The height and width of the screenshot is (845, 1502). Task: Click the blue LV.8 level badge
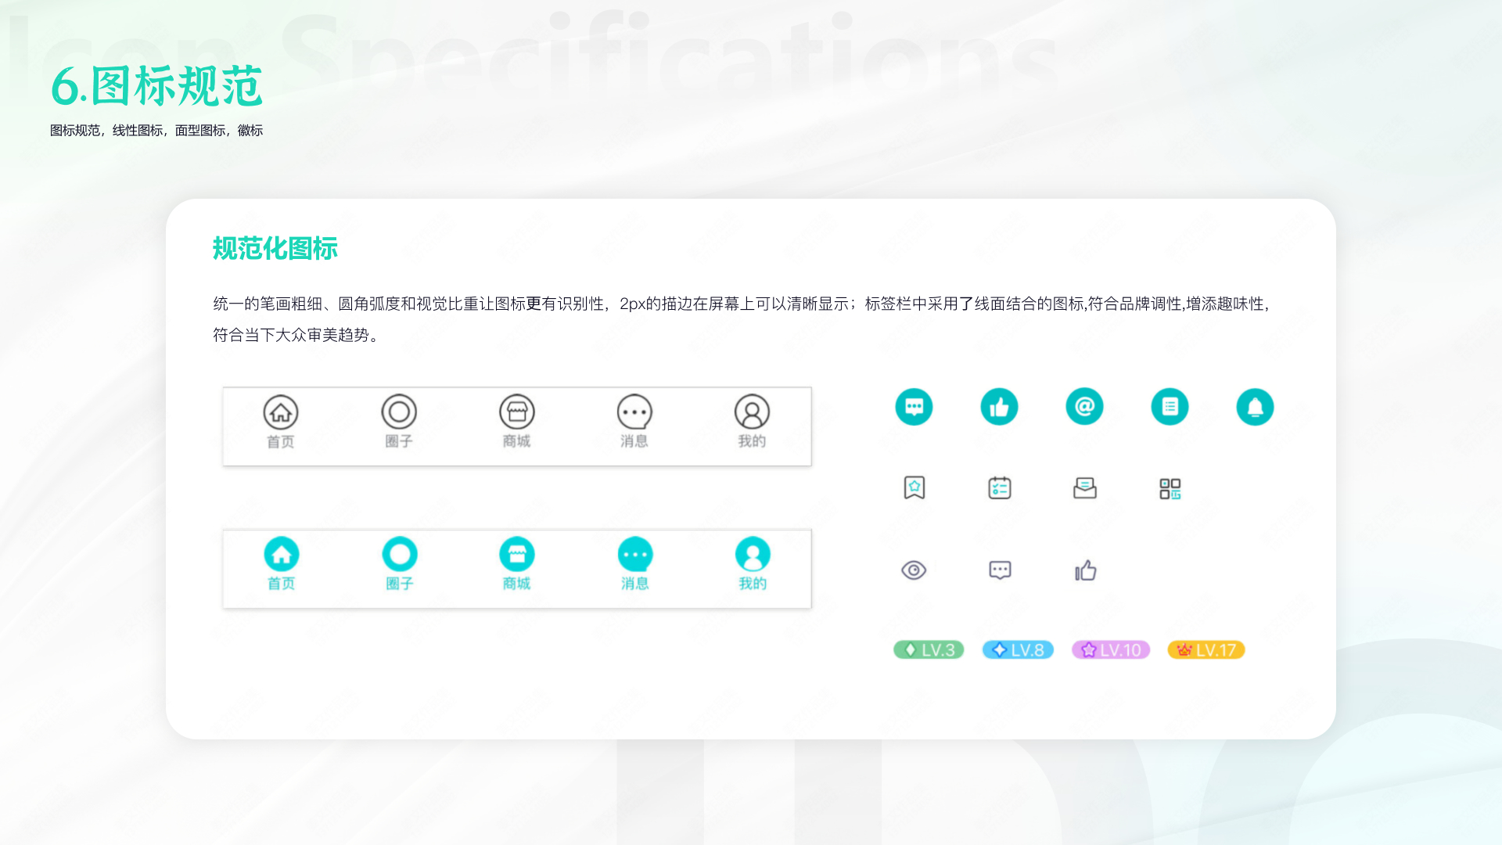(1018, 650)
